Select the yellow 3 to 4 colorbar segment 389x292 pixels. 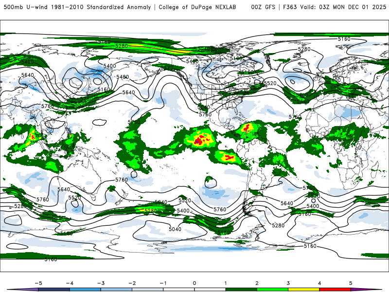303,290
